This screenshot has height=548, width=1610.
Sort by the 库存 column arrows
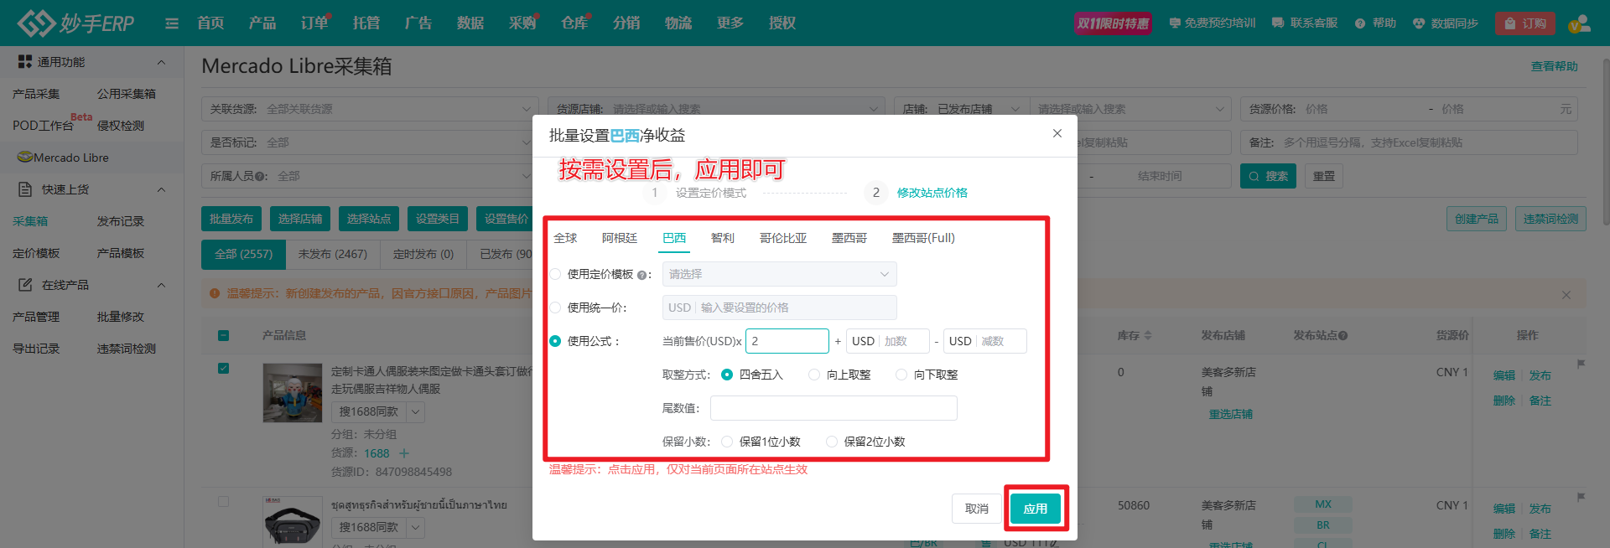point(1148,335)
